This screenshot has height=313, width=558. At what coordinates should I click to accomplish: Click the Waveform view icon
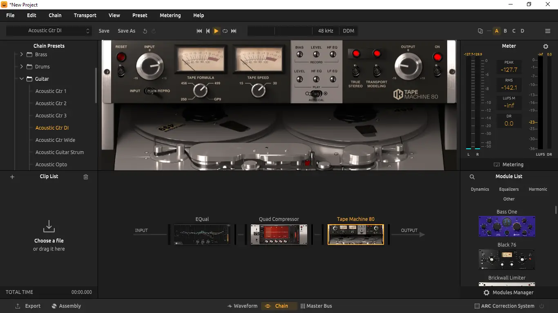click(230, 306)
